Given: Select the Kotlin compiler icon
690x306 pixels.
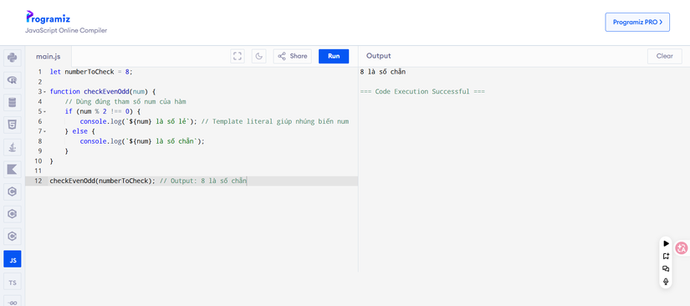Looking at the screenshot, I should click(13, 170).
